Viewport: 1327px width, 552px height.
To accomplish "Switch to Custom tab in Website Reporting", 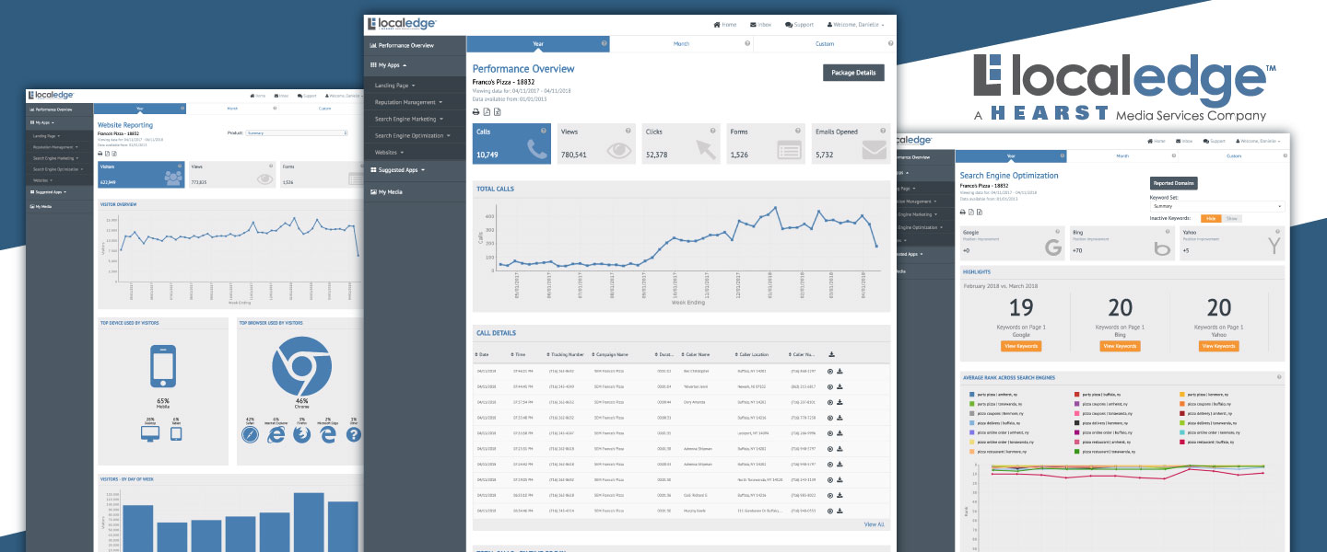I will (x=324, y=108).
